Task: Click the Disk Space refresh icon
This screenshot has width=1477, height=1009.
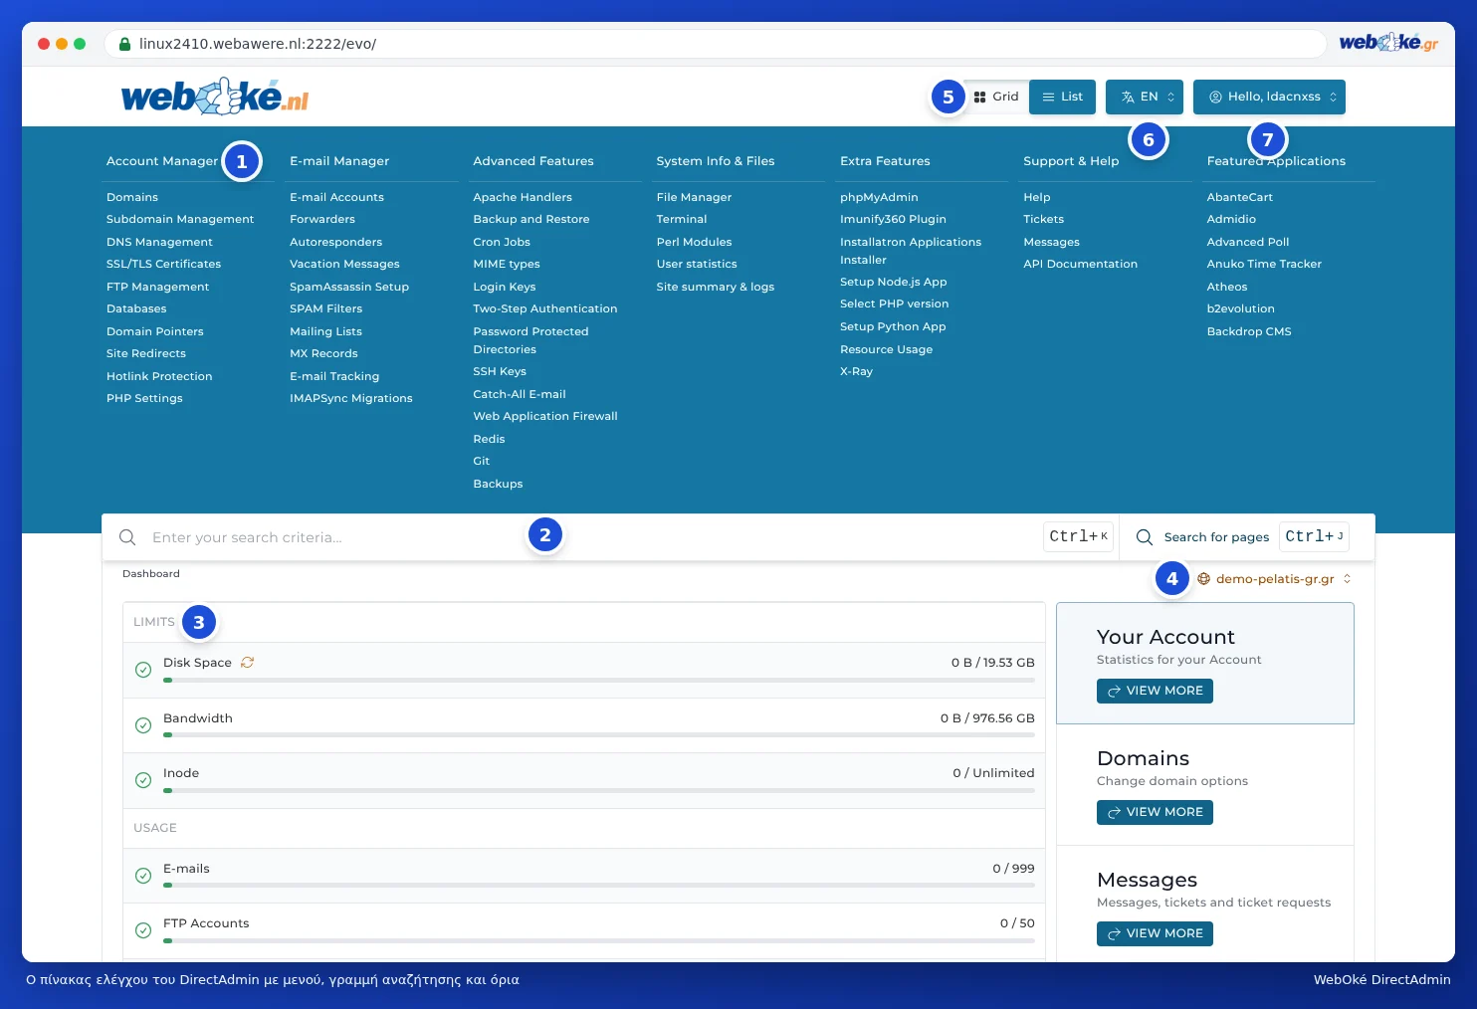Action: (247, 662)
